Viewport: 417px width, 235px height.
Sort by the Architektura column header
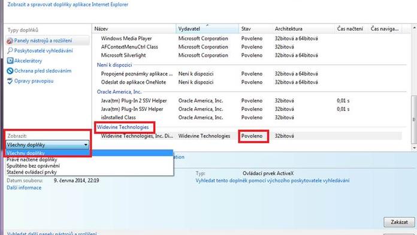point(303,29)
